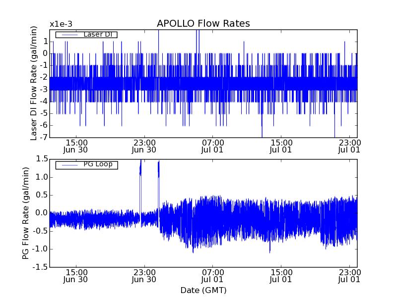Click tick label '-1.0' on PG Flow axis
397x297 pixels.
40,249
